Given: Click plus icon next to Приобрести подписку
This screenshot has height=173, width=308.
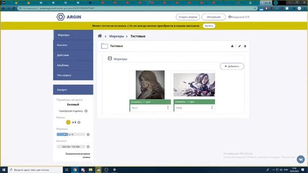Looking at the screenshot, I should point(86,111).
